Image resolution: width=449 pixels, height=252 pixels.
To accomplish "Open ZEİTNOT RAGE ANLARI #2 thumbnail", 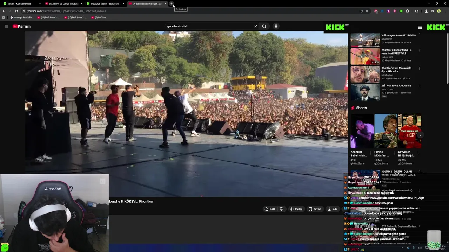I will [365, 92].
